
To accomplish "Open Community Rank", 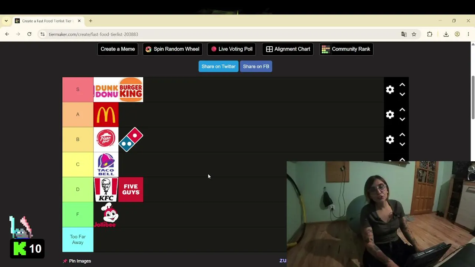I will click(346, 49).
